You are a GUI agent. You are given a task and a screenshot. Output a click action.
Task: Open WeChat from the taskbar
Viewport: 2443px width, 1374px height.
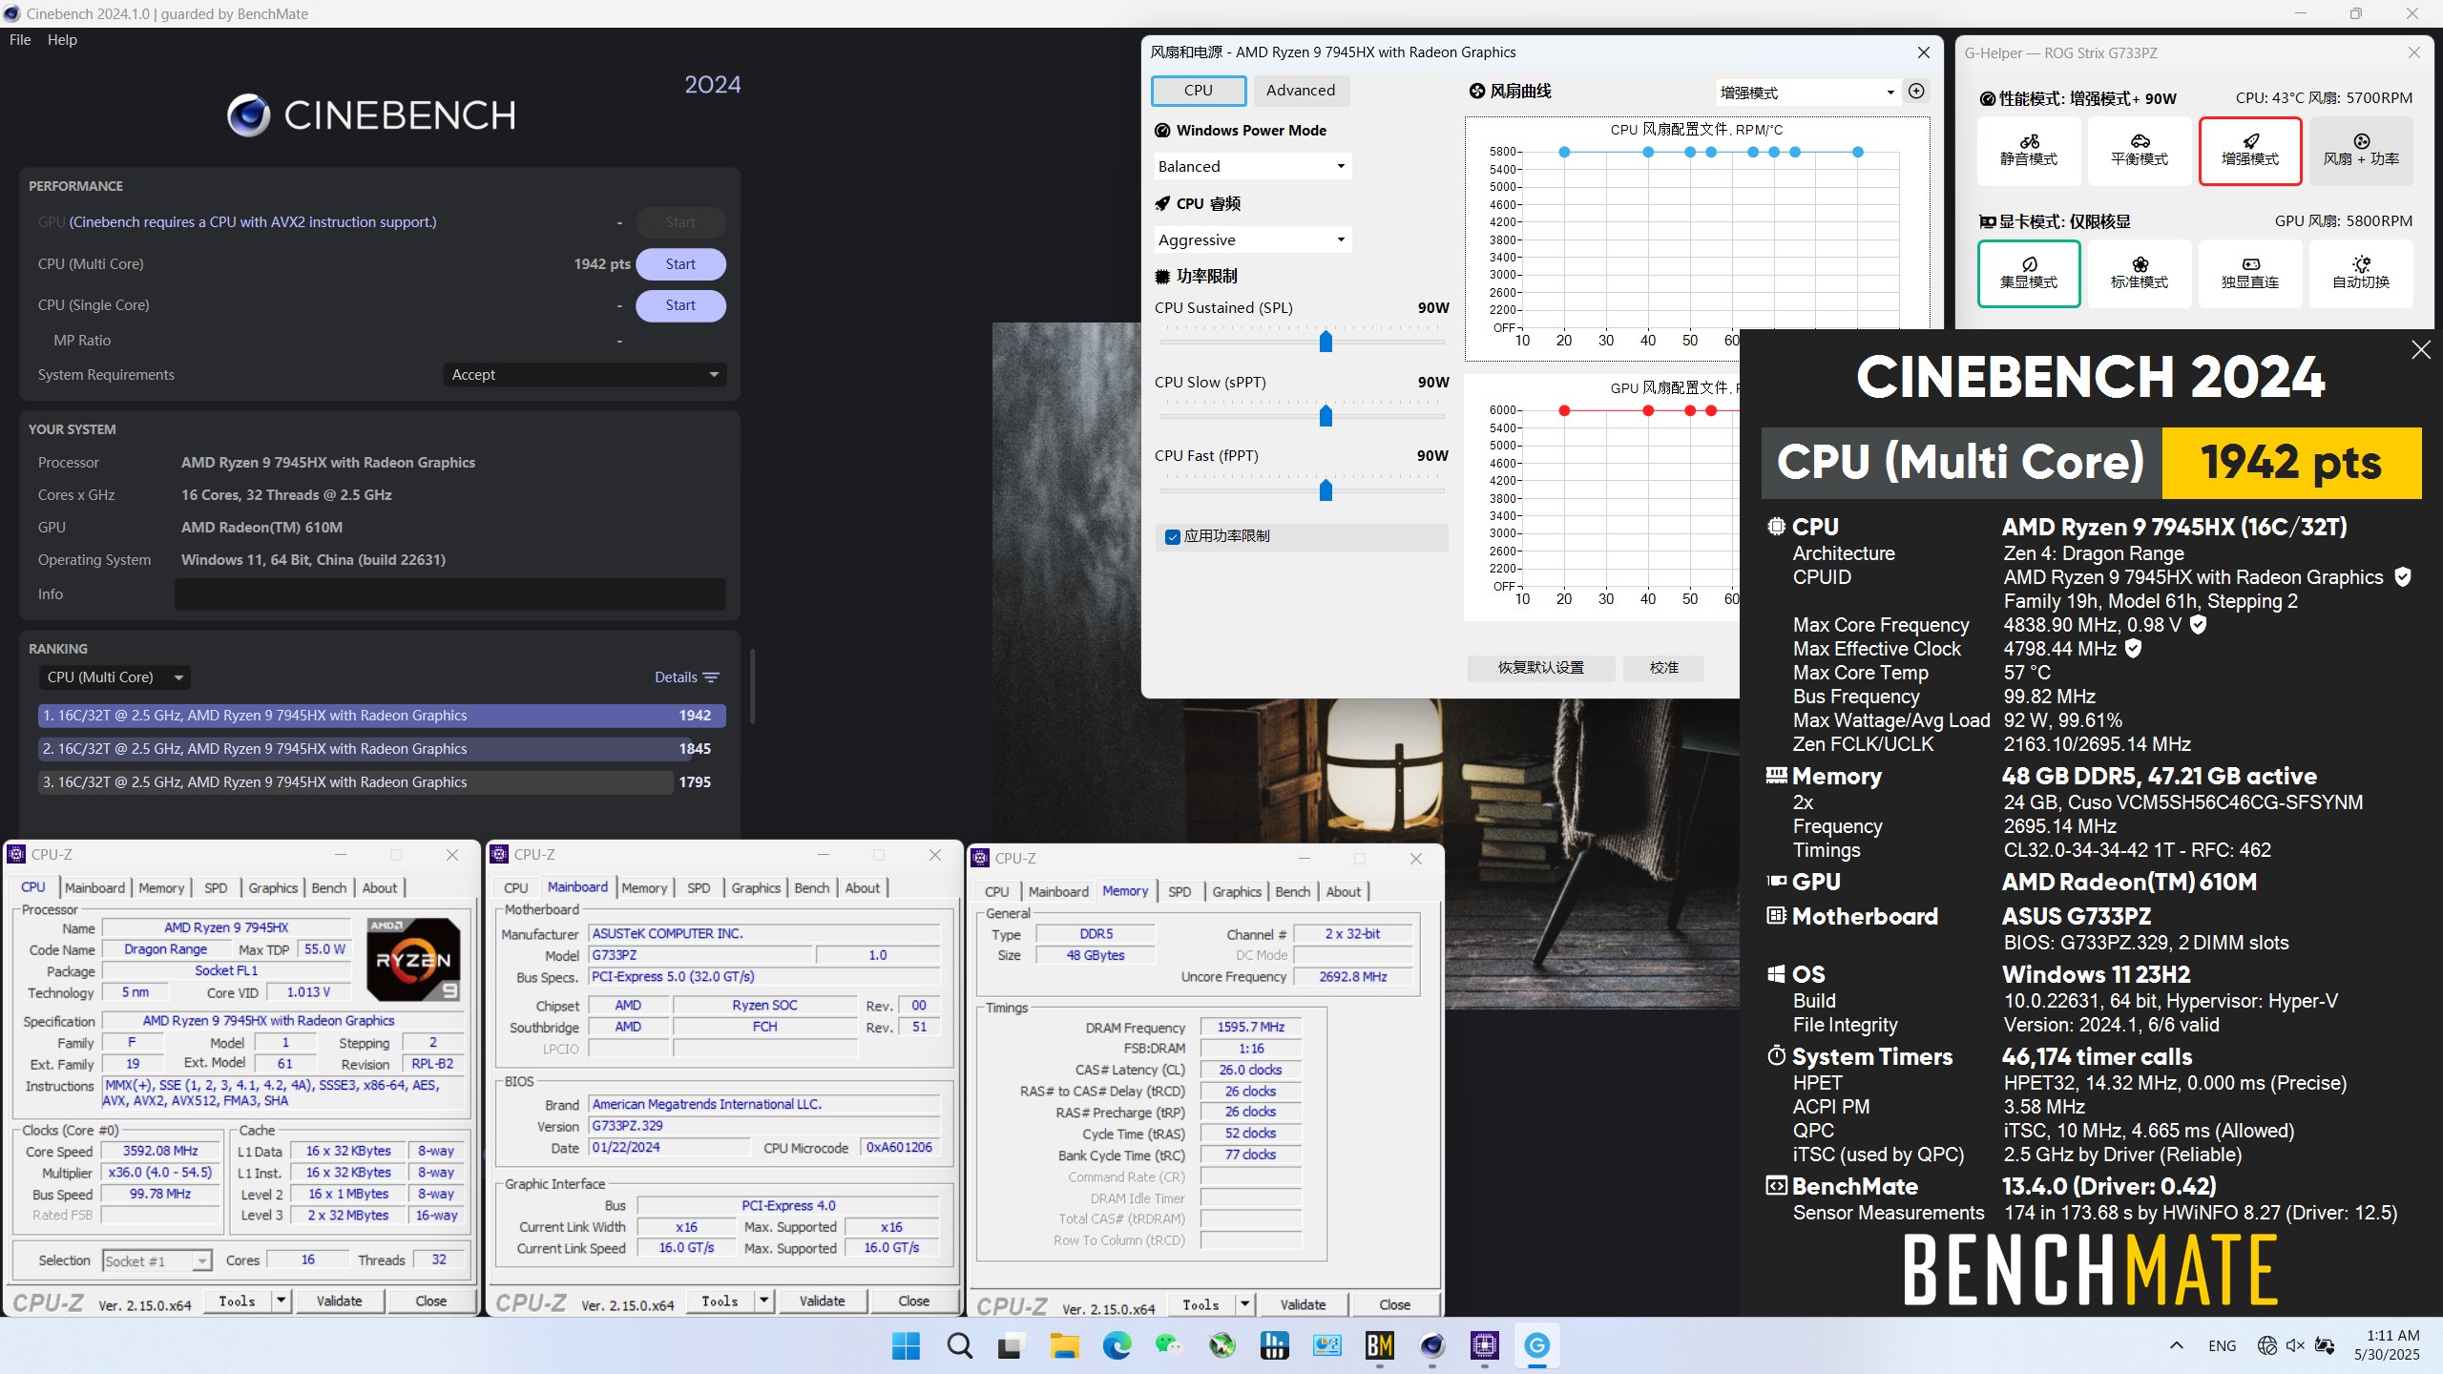coord(1169,1345)
